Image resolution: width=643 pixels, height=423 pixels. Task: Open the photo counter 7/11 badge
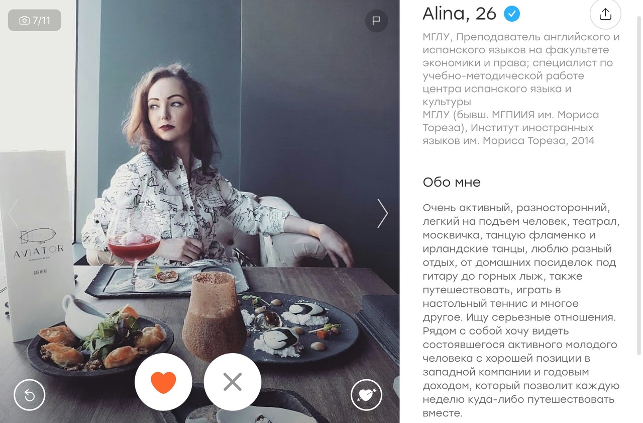pyautogui.click(x=35, y=20)
